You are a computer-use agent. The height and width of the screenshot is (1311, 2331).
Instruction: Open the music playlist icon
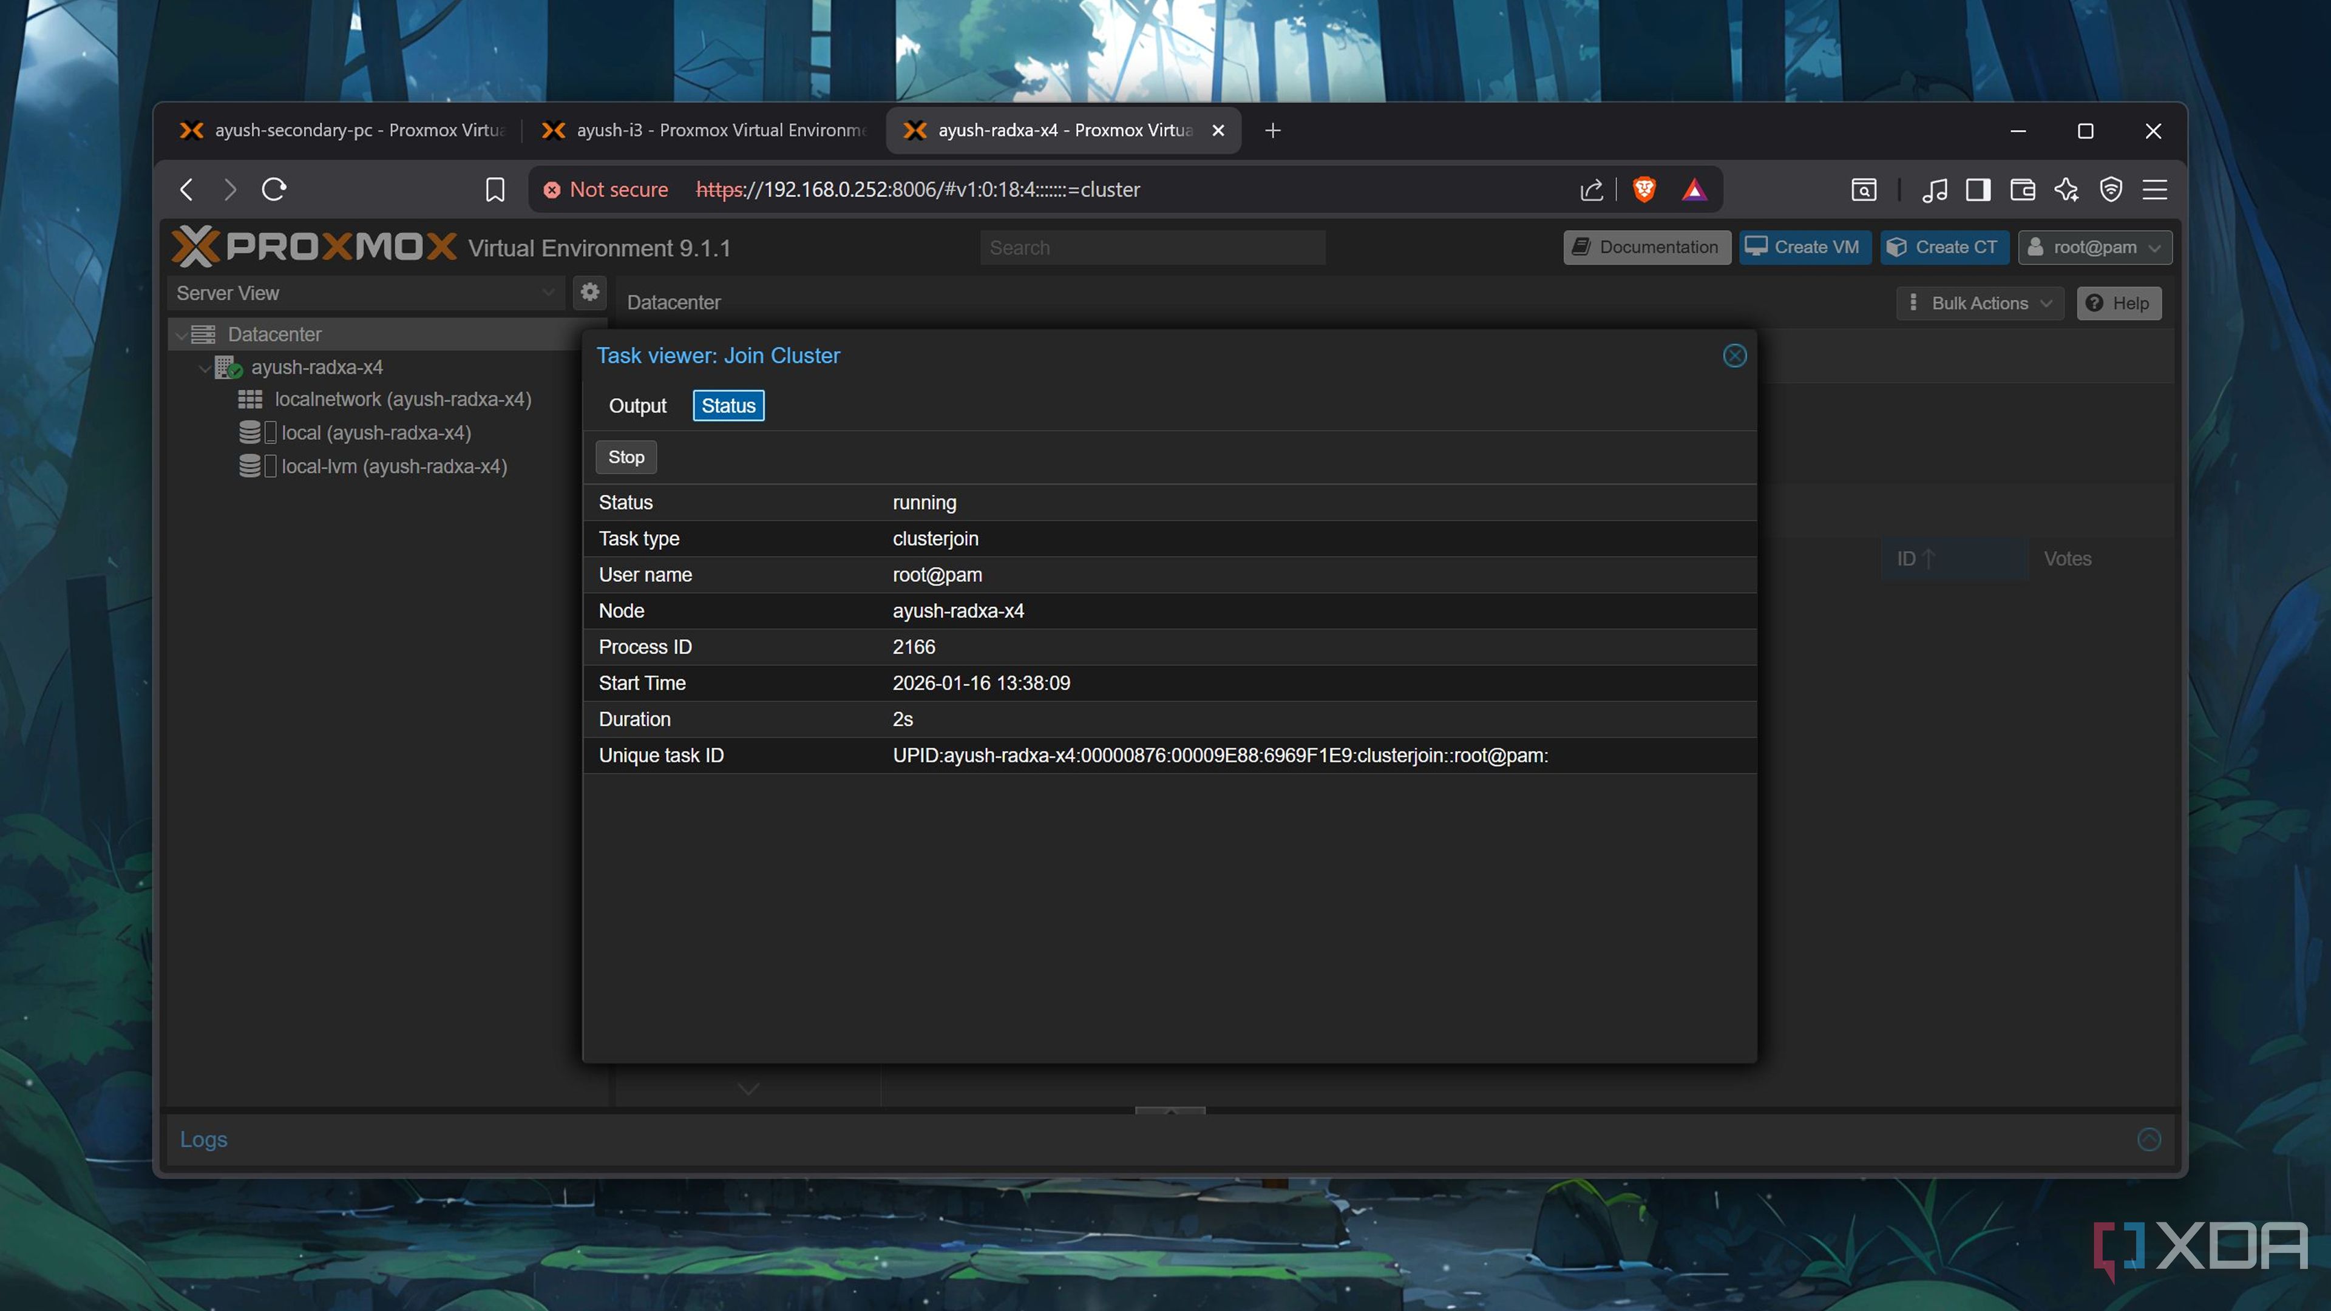pos(1935,189)
